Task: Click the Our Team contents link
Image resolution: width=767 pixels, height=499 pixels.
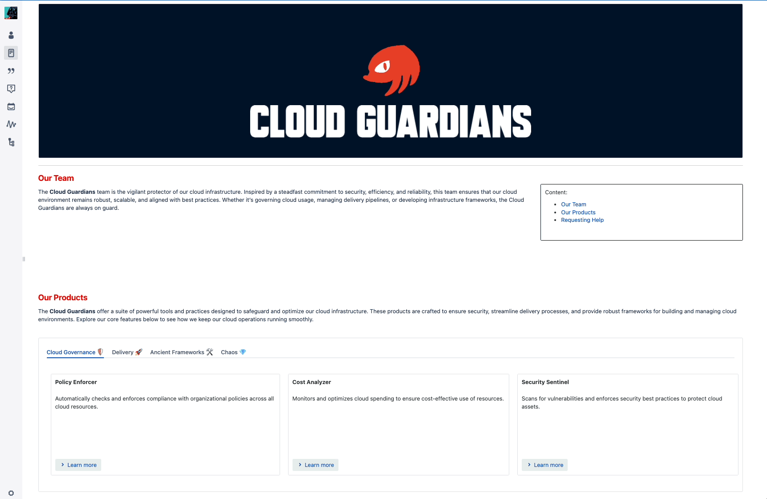Action: tap(573, 205)
